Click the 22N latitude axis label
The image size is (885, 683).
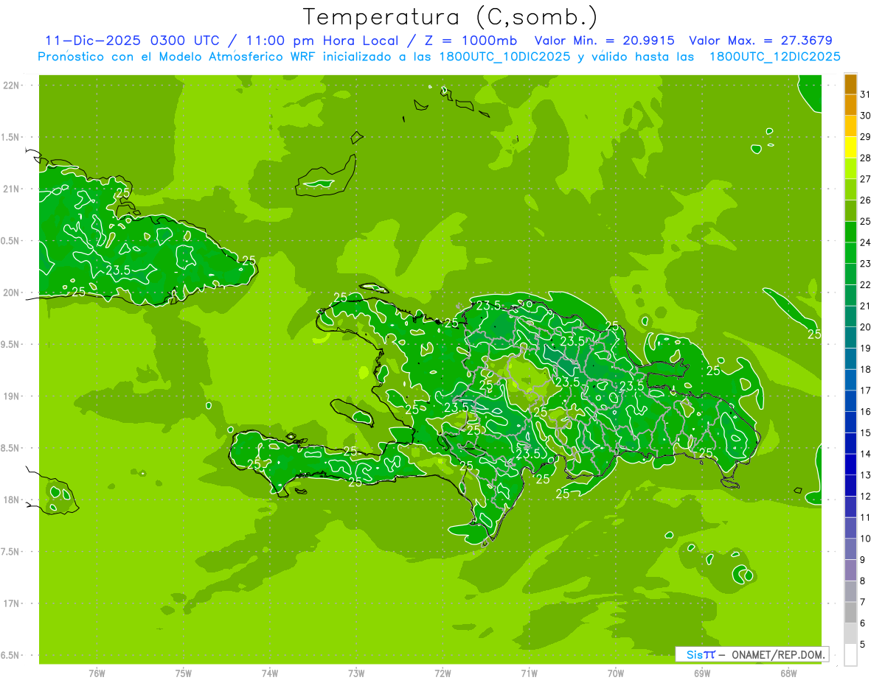[12, 85]
